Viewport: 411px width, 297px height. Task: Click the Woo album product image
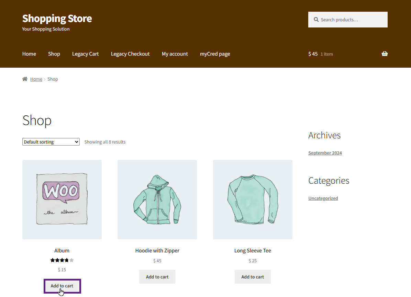point(62,199)
